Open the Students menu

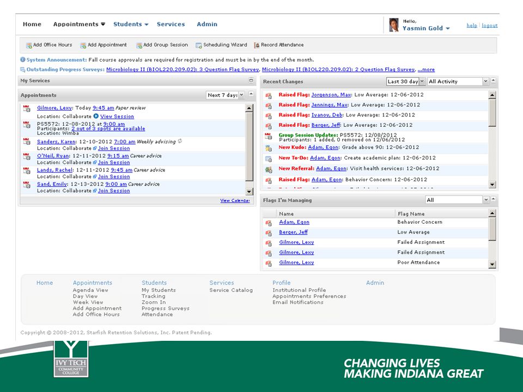(131, 24)
